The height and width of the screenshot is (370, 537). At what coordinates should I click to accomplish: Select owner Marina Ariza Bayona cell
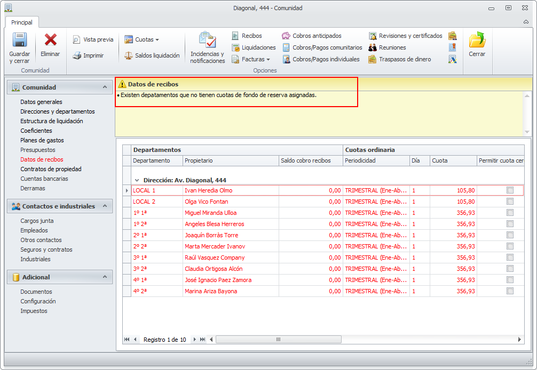point(231,291)
